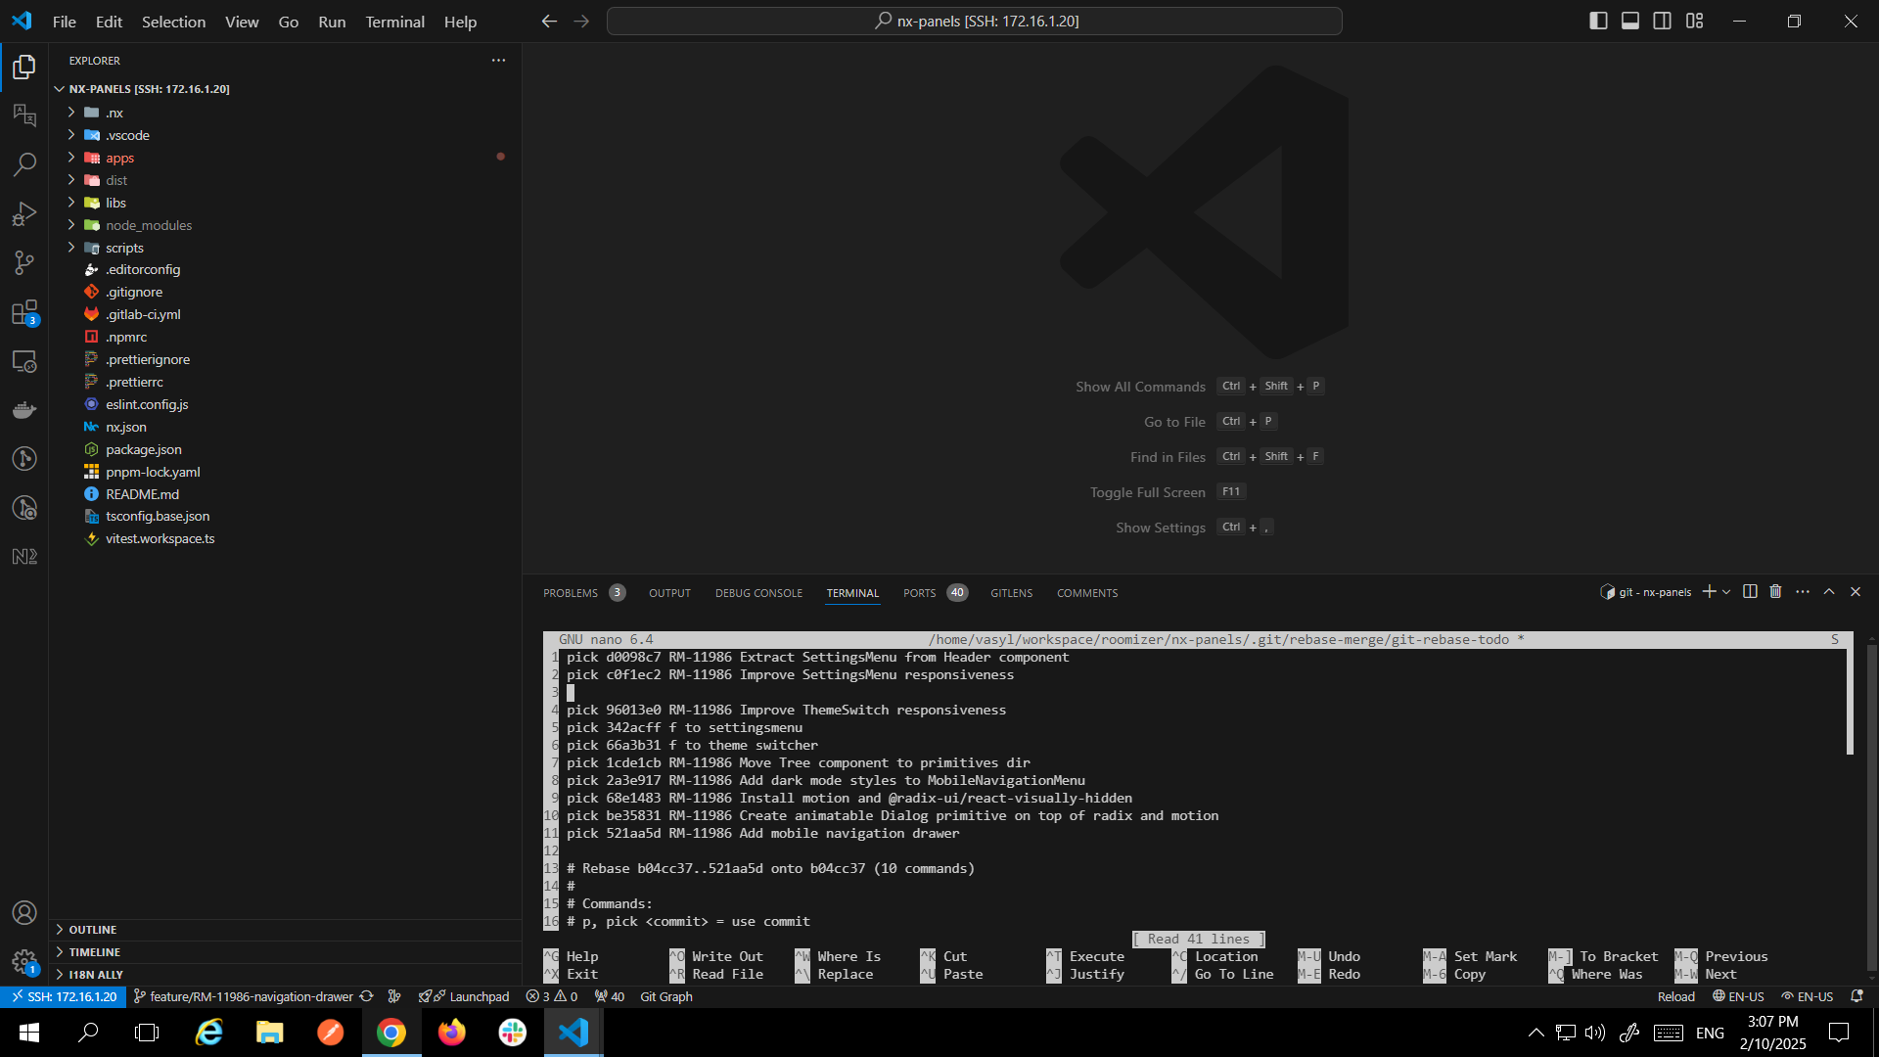Synchronize changes in status bar

367,996
